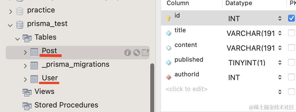Select practice database icon
The width and height of the screenshot is (296, 112).
pos(20,11)
